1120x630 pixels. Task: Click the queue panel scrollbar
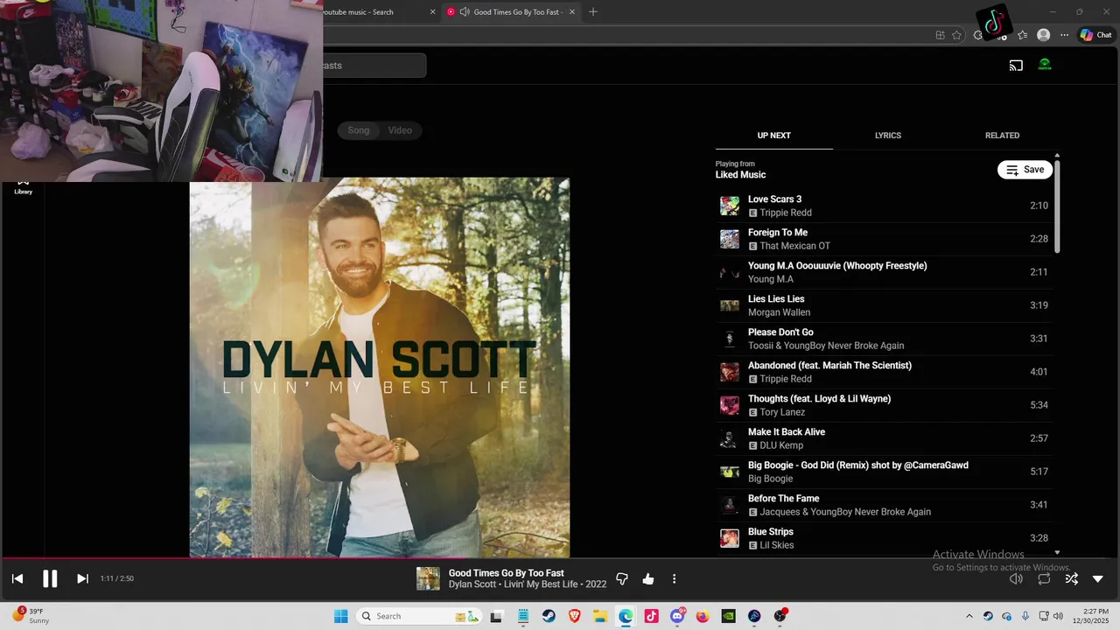pyautogui.click(x=1057, y=206)
